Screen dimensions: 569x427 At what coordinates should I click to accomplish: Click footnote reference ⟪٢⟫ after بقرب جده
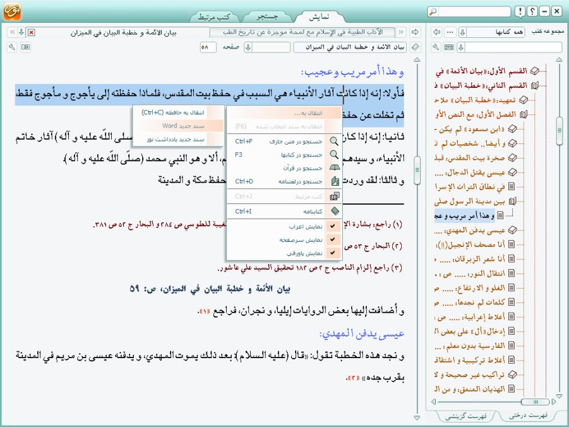coord(353,378)
